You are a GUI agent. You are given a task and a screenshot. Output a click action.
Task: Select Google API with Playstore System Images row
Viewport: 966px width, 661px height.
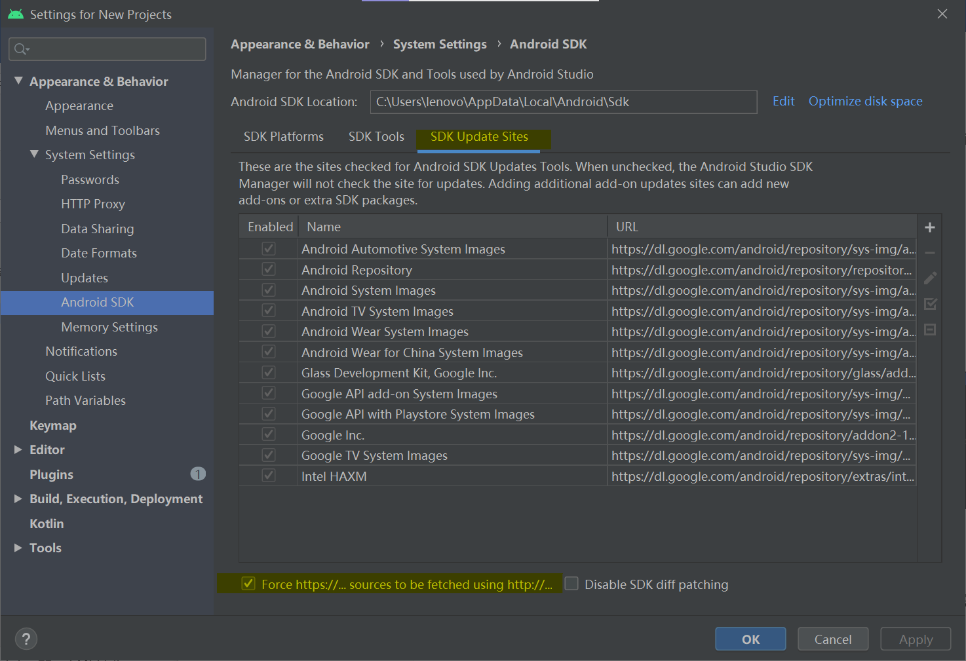577,414
